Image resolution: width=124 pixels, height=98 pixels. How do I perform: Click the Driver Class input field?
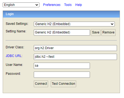[x=75, y=48]
